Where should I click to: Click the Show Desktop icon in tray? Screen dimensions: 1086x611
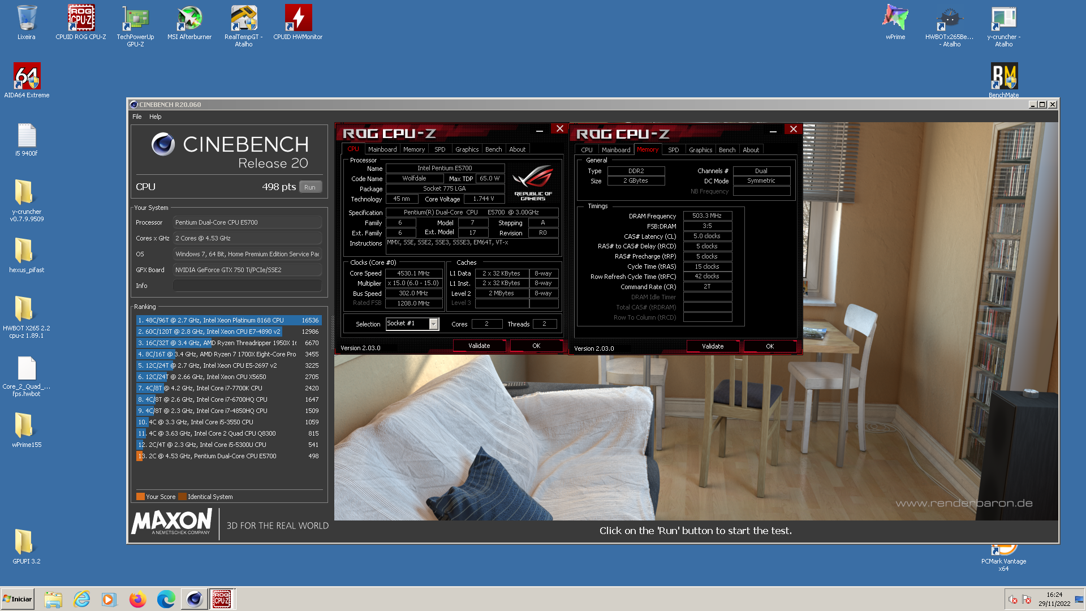coord(1079,599)
